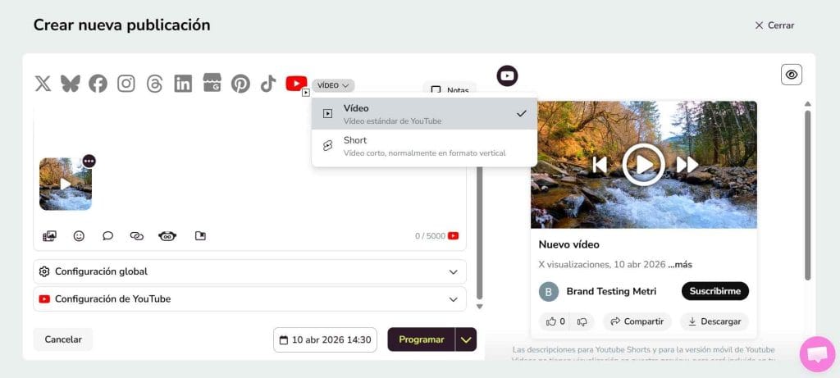Click the Descargar button
Viewport: 840px width, 378px height.
(x=714, y=321)
